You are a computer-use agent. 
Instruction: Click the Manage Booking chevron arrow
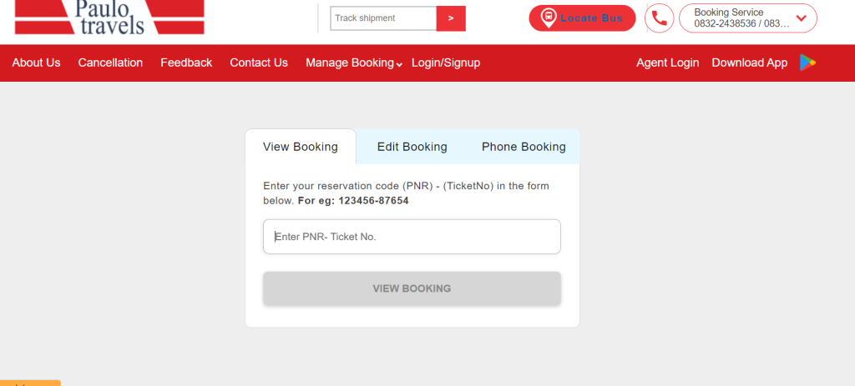coord(399,65)
